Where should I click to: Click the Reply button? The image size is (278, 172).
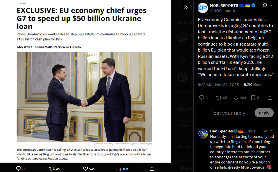(x=264, y=113)
